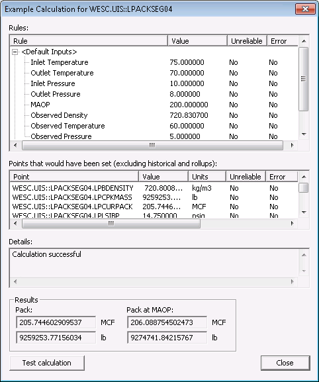Click the 8.000000 Outlet Pressure value

[185, 94]
